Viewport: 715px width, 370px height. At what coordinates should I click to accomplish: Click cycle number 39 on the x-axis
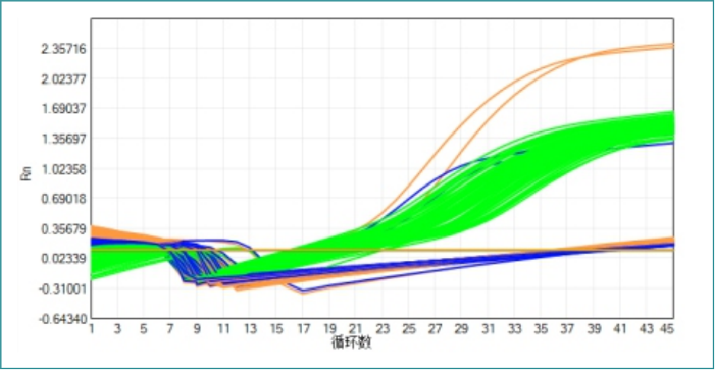(x=593, y=329)
